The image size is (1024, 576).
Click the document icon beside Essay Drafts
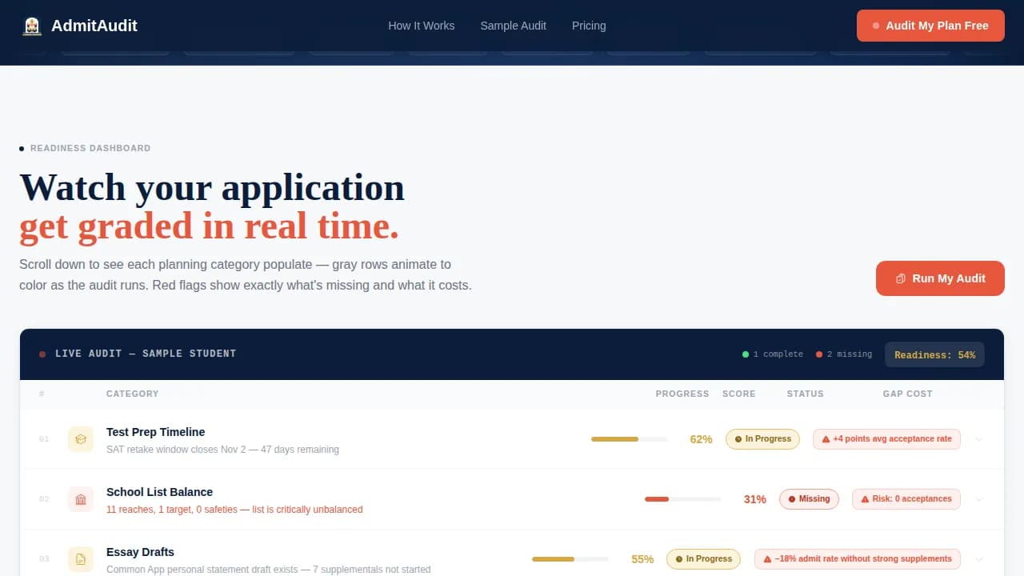point(80,559)
